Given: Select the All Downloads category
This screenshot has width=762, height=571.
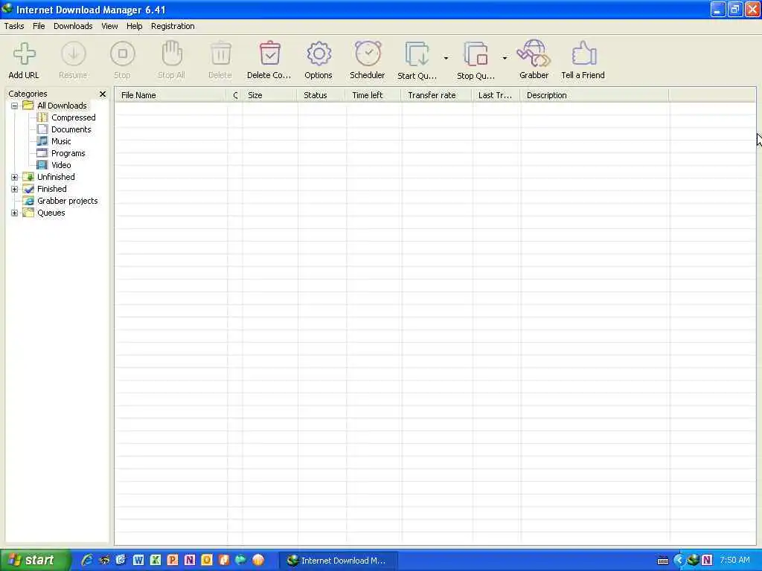Looking at the screenshot, I should 62,106.
